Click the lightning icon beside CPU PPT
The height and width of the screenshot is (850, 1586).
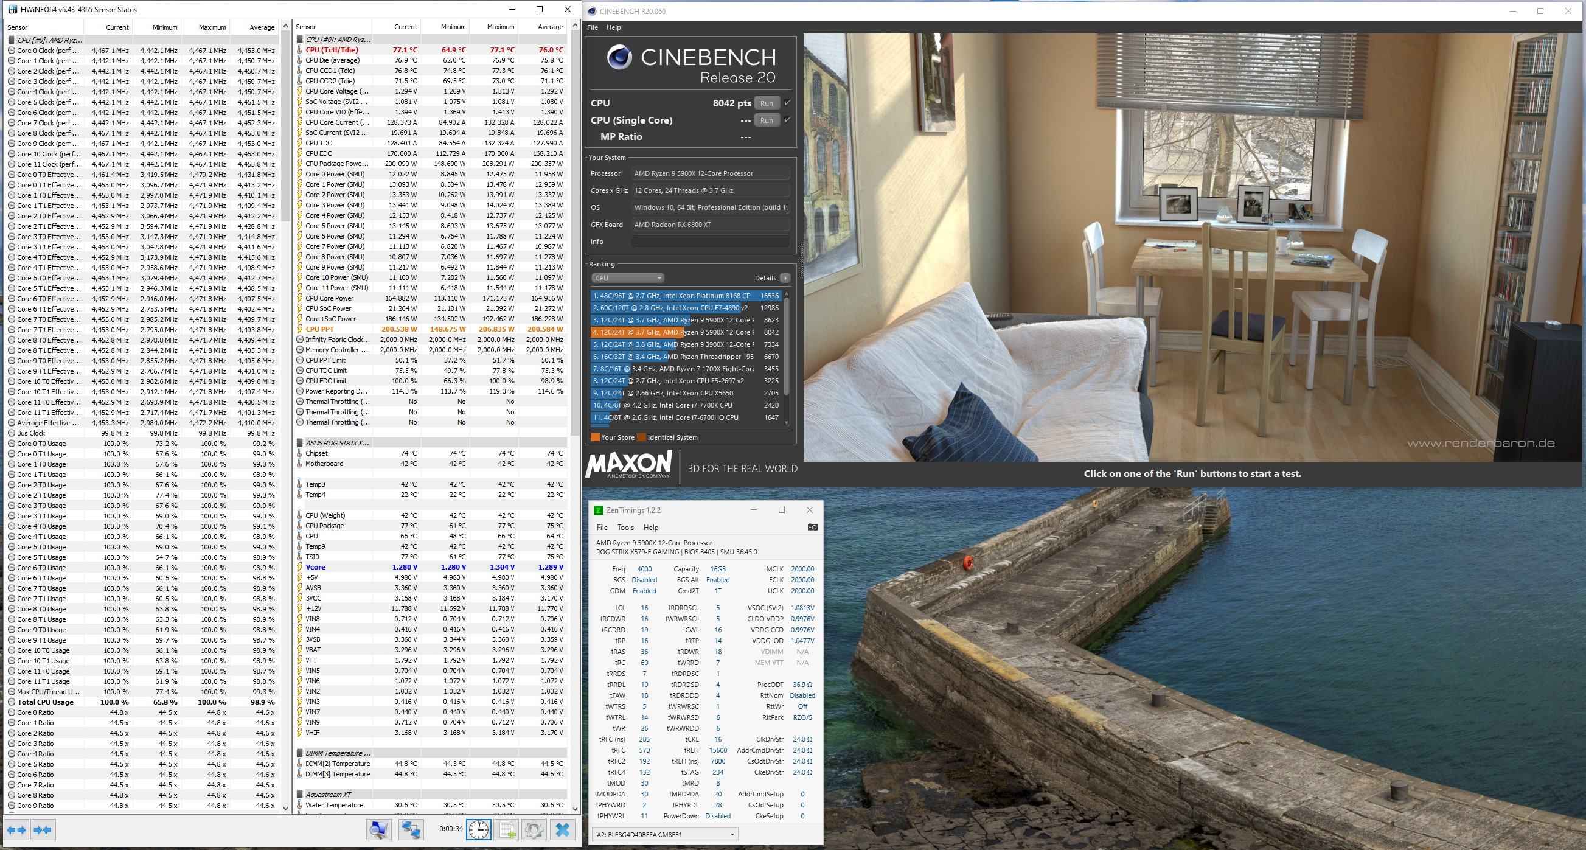(x=300, y=330)
